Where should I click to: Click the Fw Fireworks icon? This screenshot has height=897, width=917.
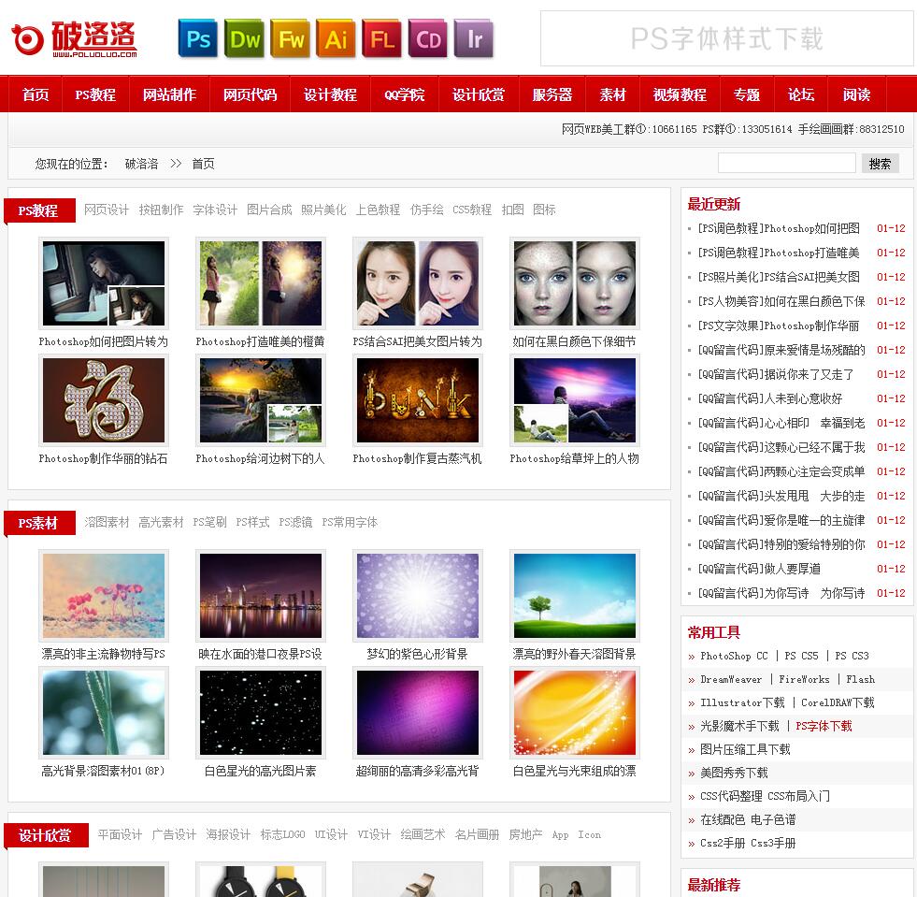coord(290,38)
